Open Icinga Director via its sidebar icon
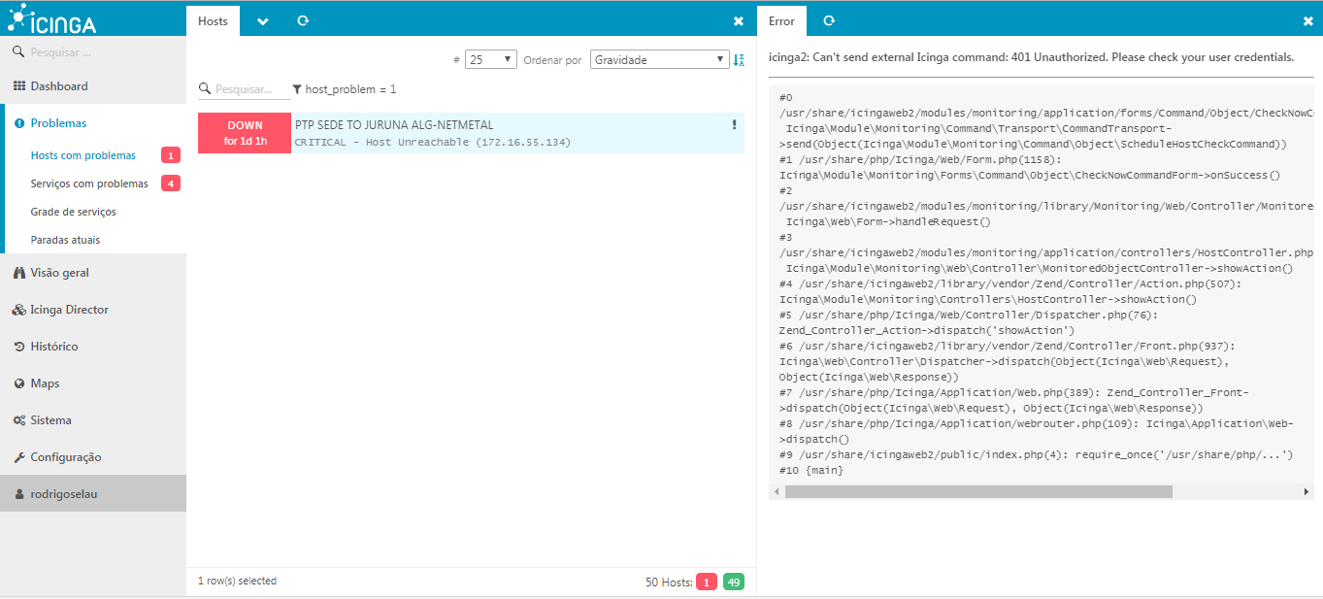Viewport: 1323px width, 599px height. point(19,309)
